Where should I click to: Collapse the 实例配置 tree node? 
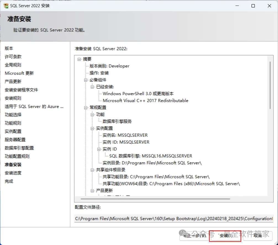92,128
